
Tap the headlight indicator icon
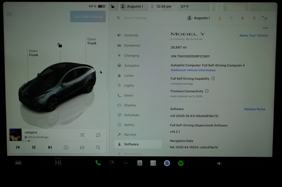9,14
